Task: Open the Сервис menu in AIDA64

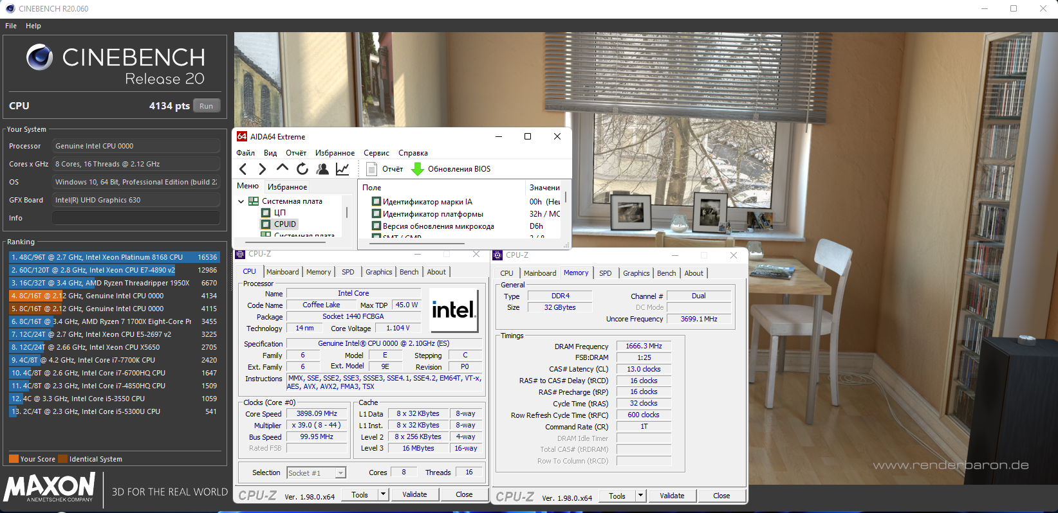Action: (376, 153)
